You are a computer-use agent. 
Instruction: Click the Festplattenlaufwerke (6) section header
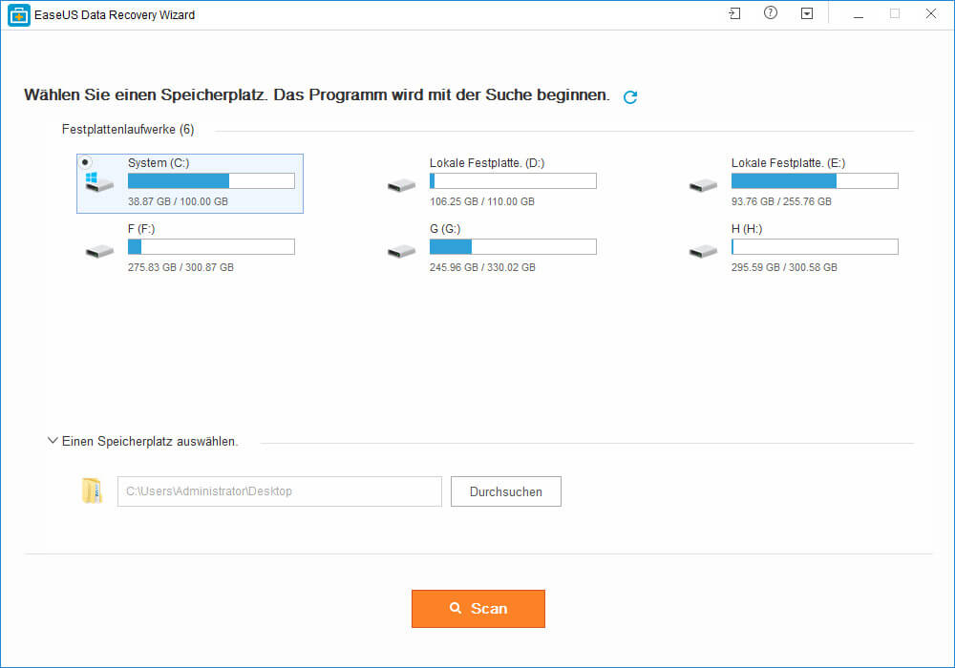(x=128, y=129)
